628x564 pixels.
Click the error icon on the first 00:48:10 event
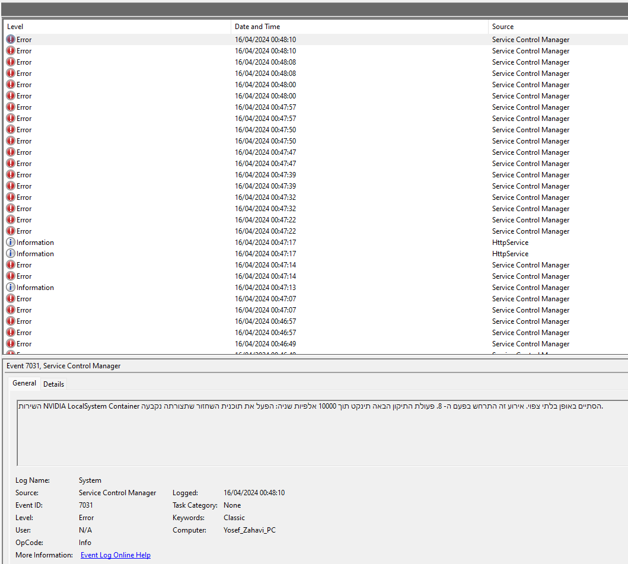[x=11, y=39]
